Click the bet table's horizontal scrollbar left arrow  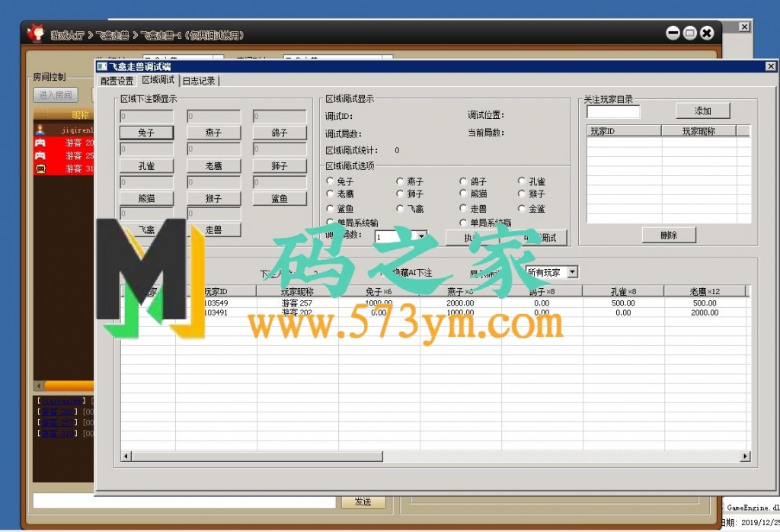tap(126, 456)
